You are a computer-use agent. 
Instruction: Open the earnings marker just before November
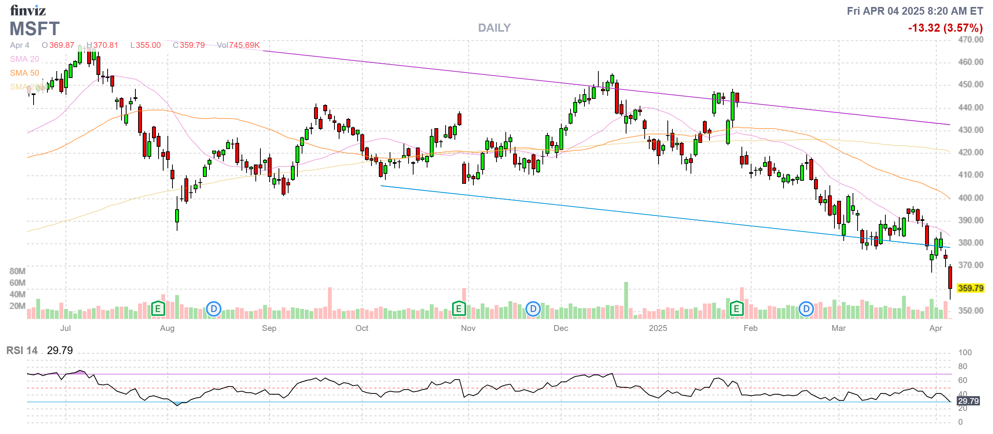pos(459,309)
